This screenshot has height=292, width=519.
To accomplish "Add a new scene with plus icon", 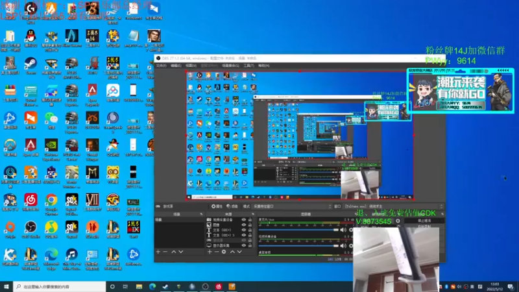I will (x=158, y=252).
